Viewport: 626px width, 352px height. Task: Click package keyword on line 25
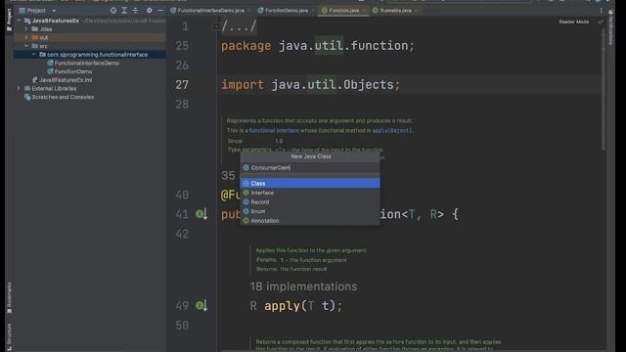pyautogui.click(x=246, y=46)
